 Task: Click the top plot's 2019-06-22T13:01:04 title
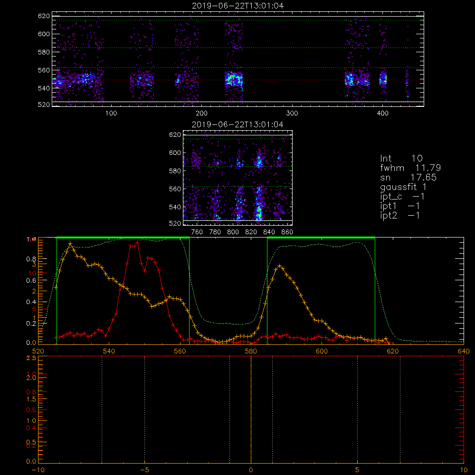point(238,5)
